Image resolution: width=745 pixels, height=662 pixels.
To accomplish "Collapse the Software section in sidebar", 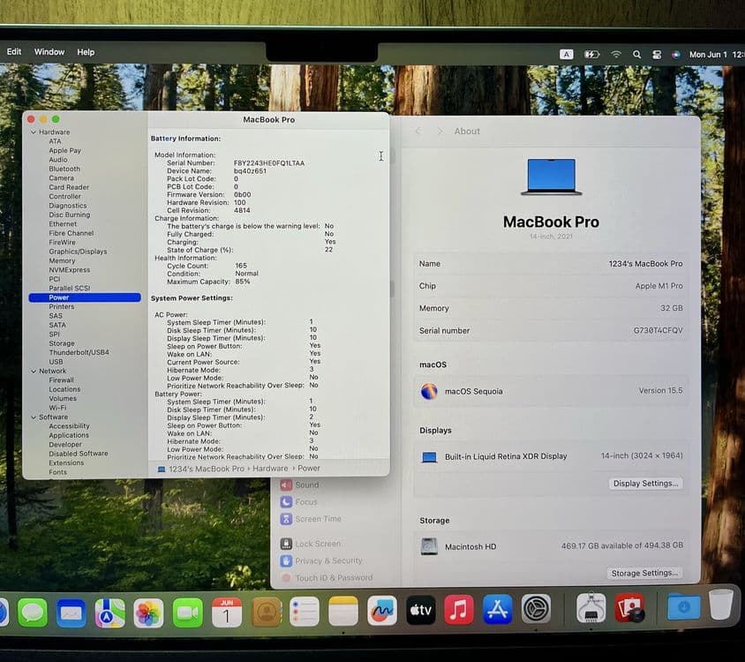I will pos(34,418).
